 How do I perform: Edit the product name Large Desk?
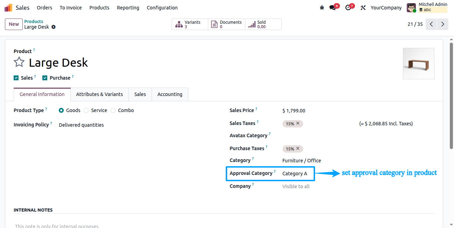coord(58,63)
